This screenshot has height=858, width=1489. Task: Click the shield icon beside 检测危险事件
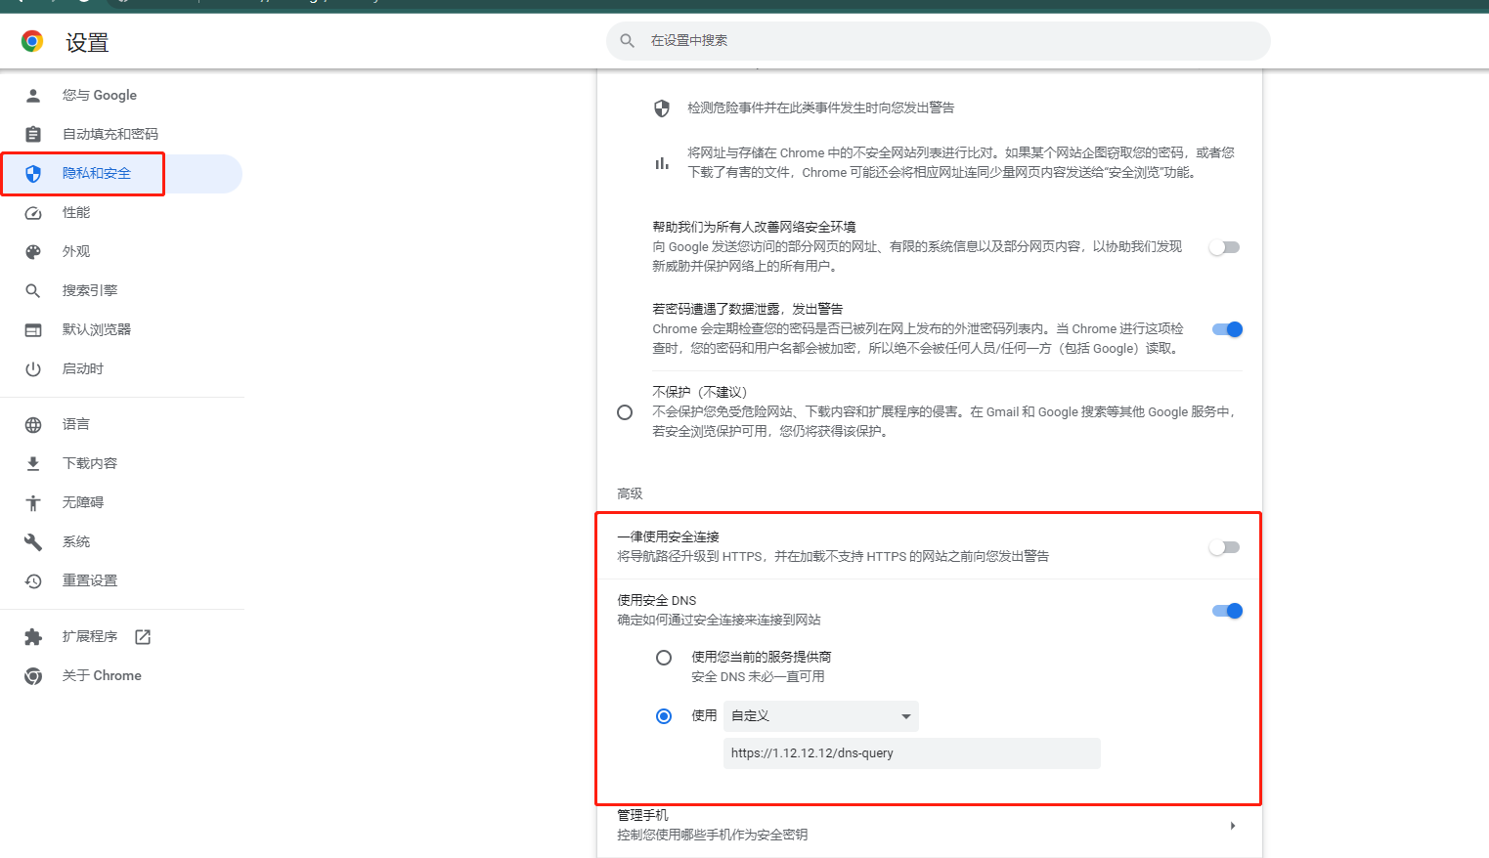coord(662,107)
